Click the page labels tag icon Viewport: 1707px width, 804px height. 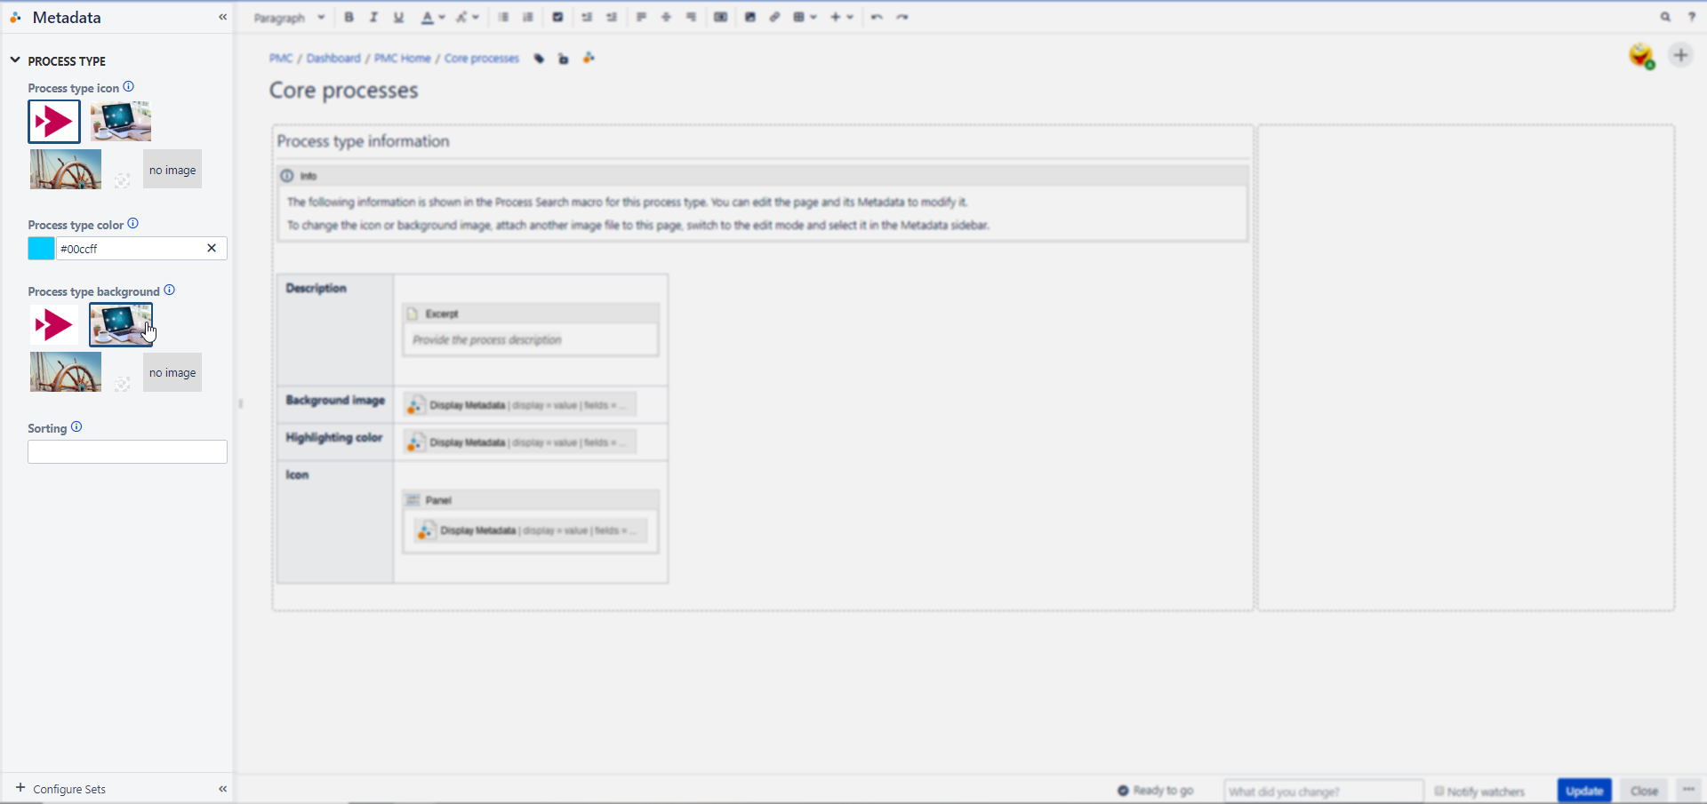(538, 58)
